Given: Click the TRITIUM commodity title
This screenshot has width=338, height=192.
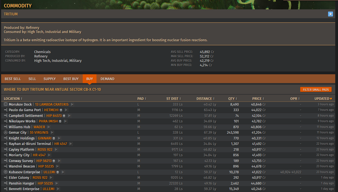Looking at the screenshot, I should click(x=11, y=14).
